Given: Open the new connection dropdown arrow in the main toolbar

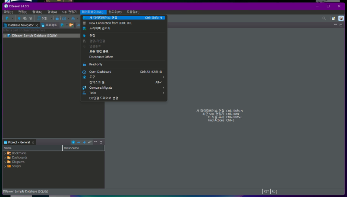Looking at the screenshot, I should [12, 18].
